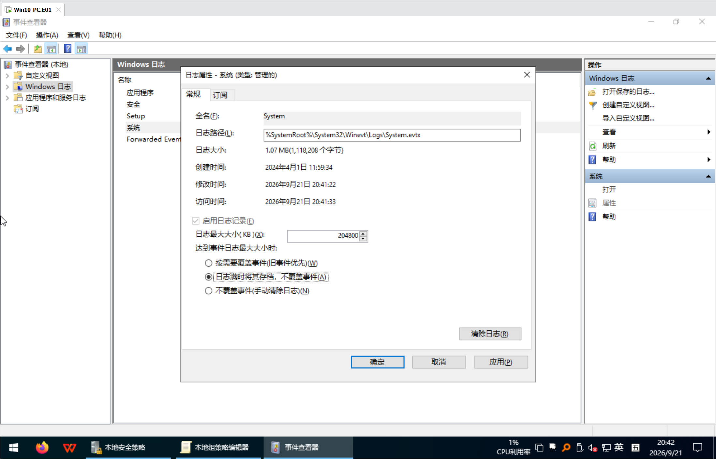
Task: Click the properties icon under 系统 actions
Action: click(x=592, y=203)
